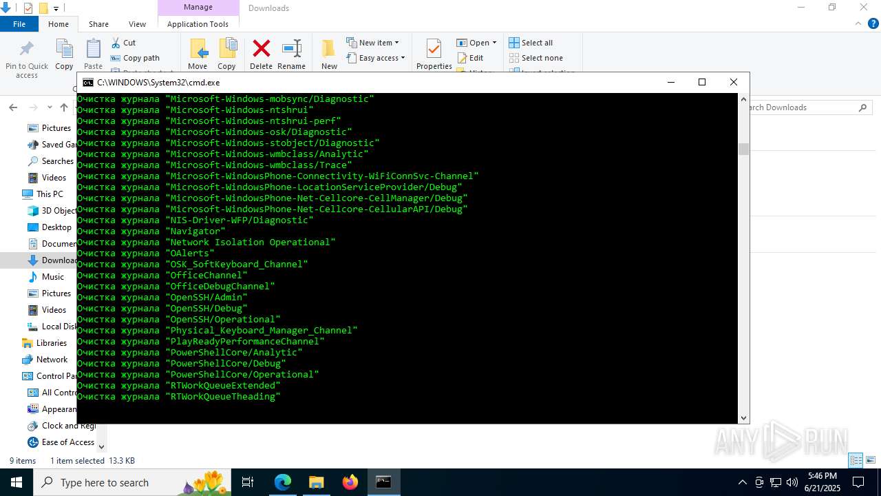Open the Recent locations dropdown arrow
This screenshot has width=881, height=496.
[x=50, y=107]
